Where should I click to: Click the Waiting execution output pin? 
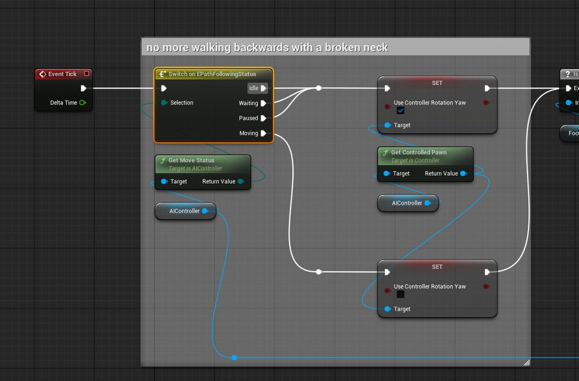(x=263, y=103)
